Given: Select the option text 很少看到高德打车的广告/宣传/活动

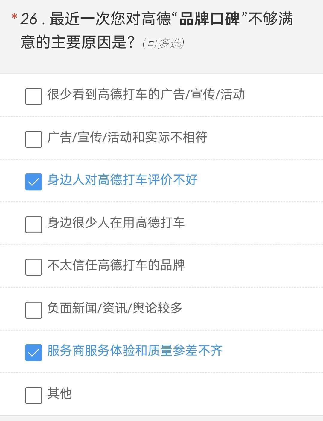Looking at the screenshot, I should (x=146, y=94).
